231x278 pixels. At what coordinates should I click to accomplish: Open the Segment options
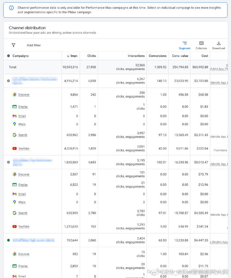coord(184,45)
